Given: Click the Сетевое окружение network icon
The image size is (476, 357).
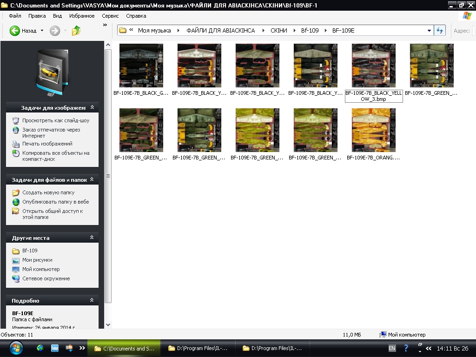Looking at the screenshot, I should 16,278.
